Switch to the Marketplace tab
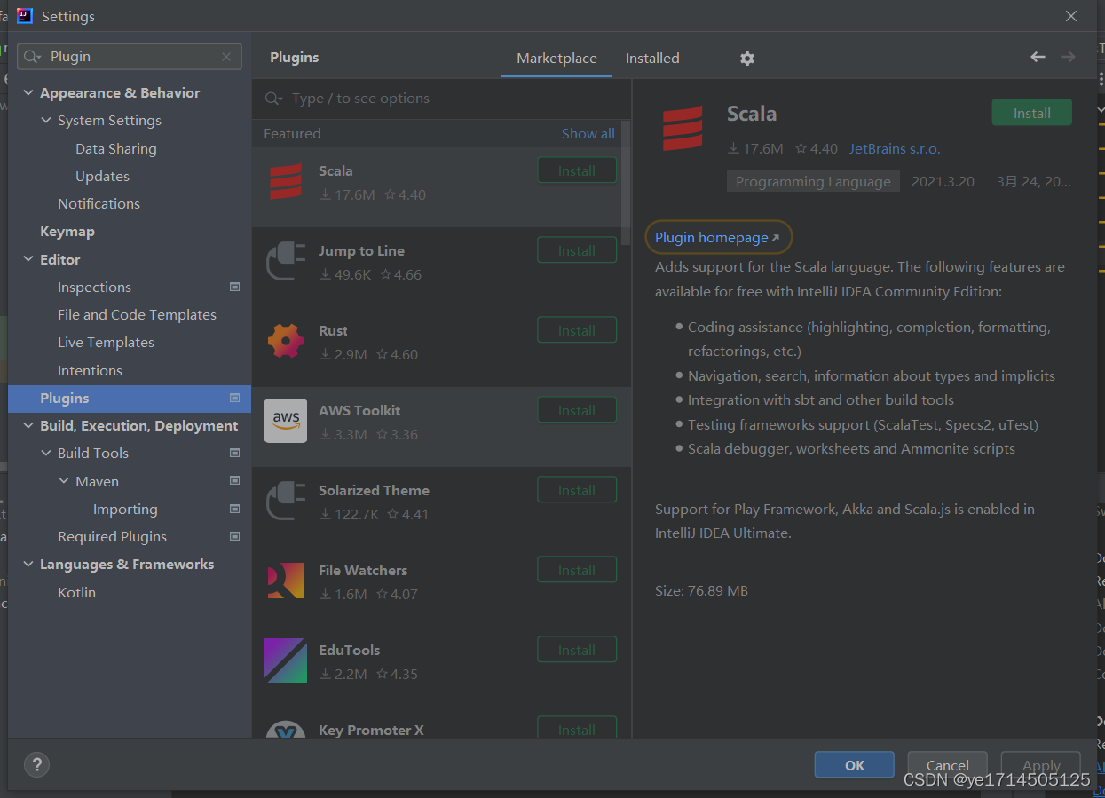1105x798 pixels. point(556,59)
